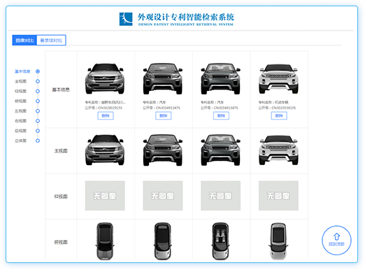The image size is (365, 270).
Task: Select the 基本信息 radio marker in sidebar
Action: (38, 71)
